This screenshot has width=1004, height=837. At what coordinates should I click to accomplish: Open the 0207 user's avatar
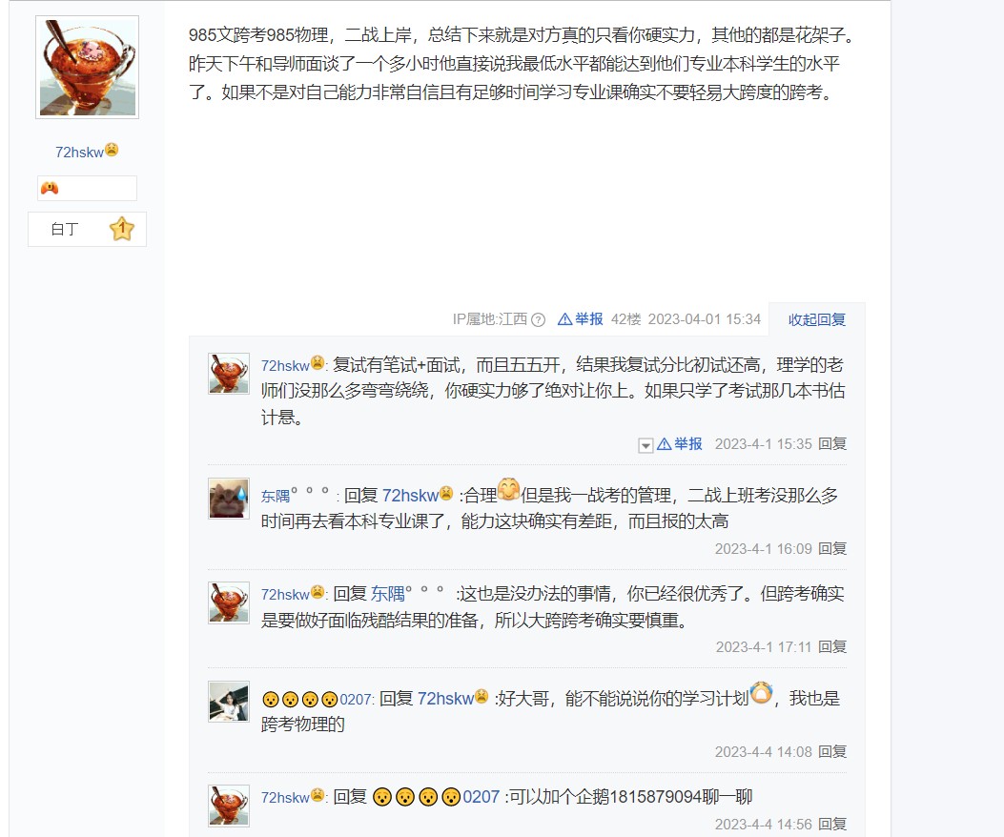pyautogui.click(x=229, y=702)
